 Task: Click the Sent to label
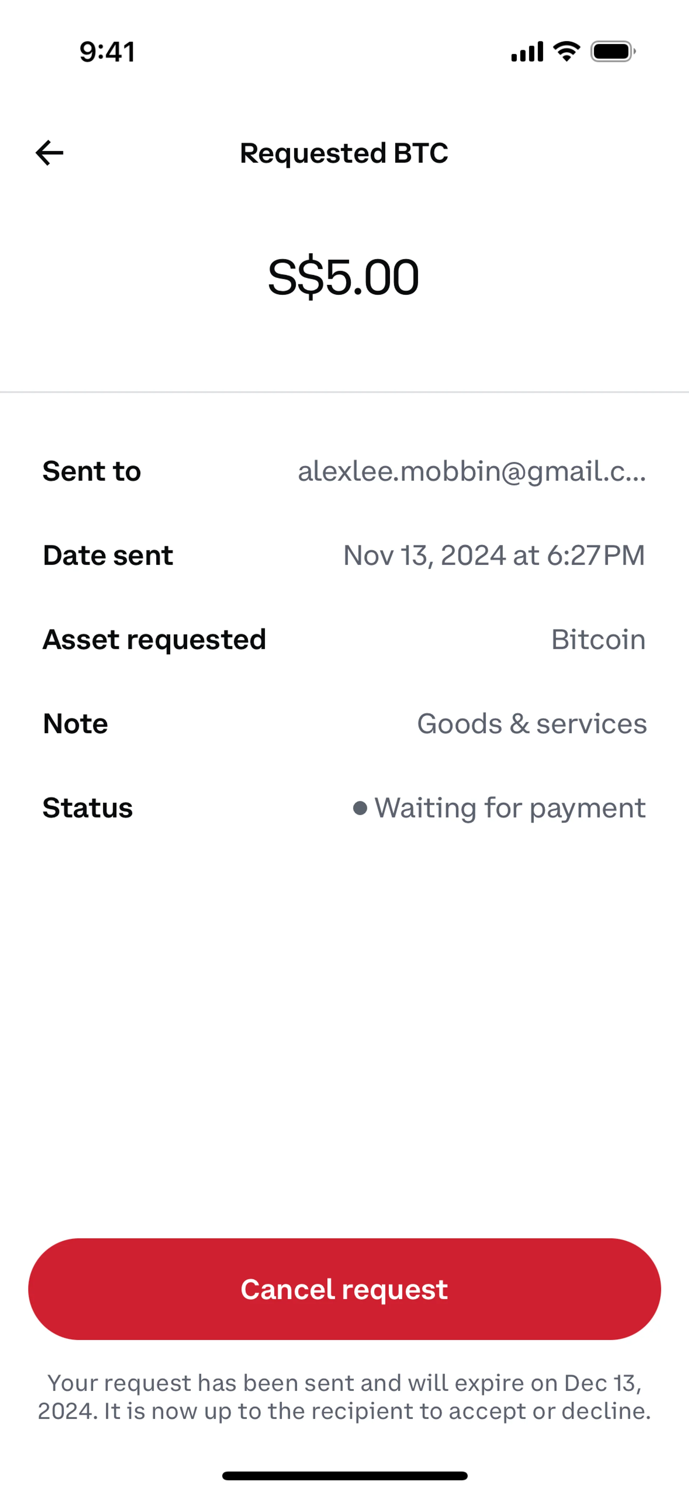[92, 471]
